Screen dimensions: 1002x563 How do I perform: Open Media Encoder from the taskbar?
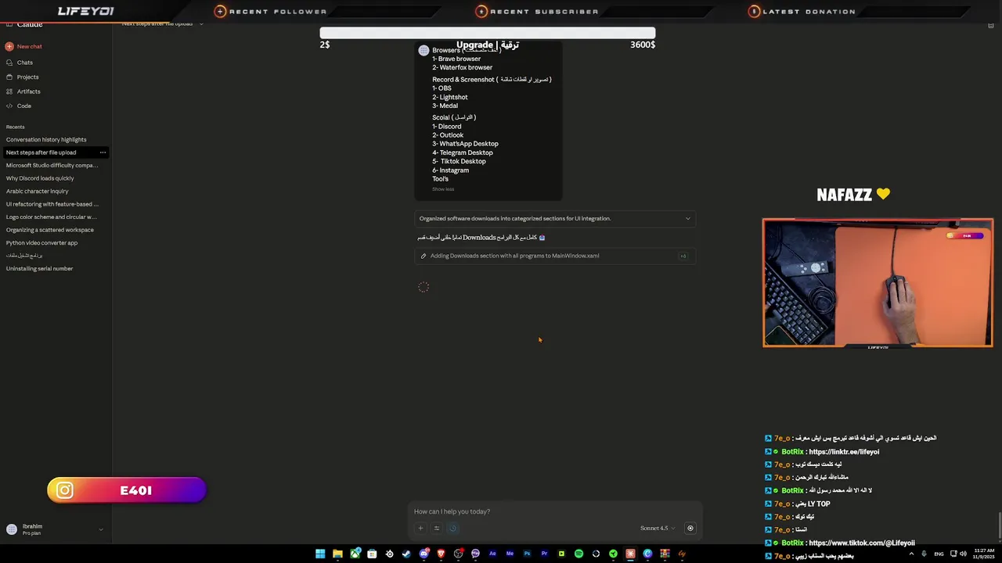(510, 554)
